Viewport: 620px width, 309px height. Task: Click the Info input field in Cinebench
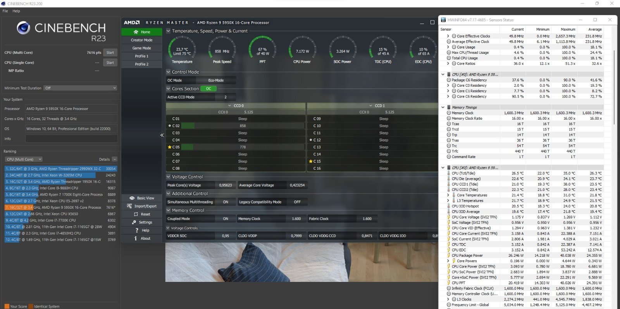(x=71, y=139)
